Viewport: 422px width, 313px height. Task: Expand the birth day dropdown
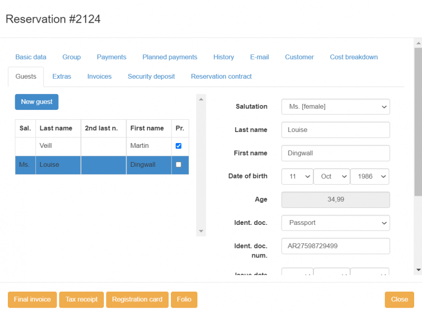point(297,176)
